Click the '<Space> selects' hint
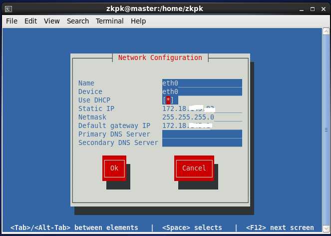The width and height of the screenshot is (331, 236). pyautogui.click(x=192, y=228)
